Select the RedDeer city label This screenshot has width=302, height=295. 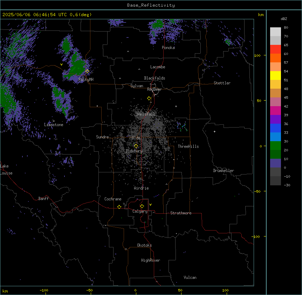(x=154, y=89)
